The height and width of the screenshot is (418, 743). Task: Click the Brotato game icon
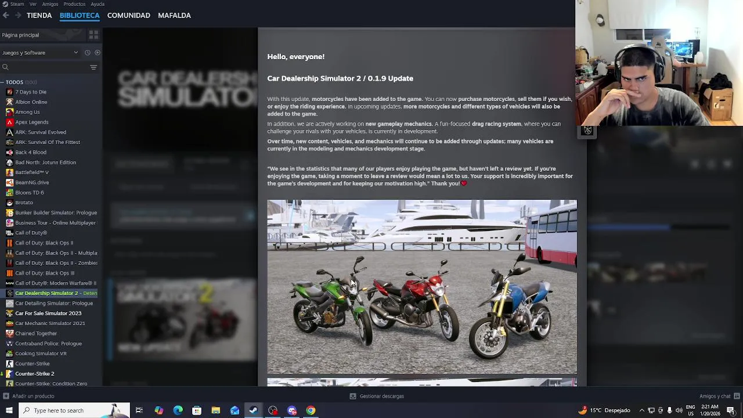(x=9, y=203)
